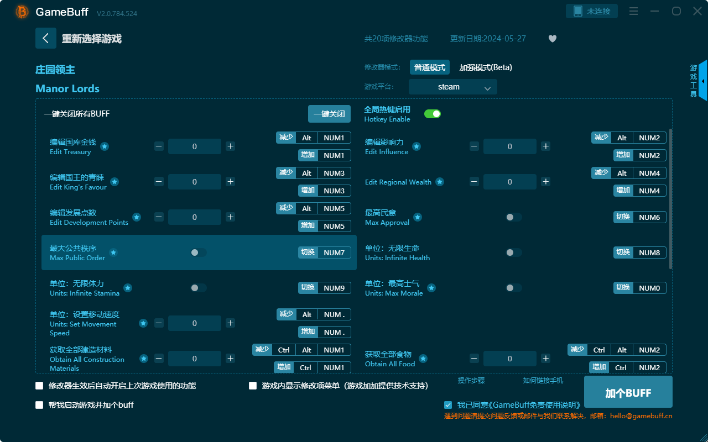Star the Obtain All Food cheat
The width and height of the screenshot is (708, 442).
tap(423, 359)
